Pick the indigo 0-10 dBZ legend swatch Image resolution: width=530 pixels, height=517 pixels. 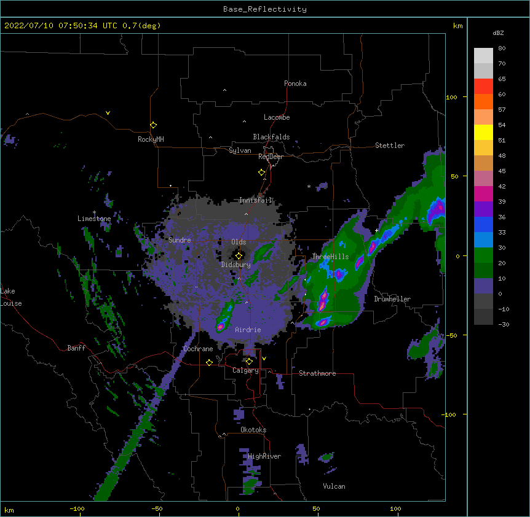click(483, 286)
